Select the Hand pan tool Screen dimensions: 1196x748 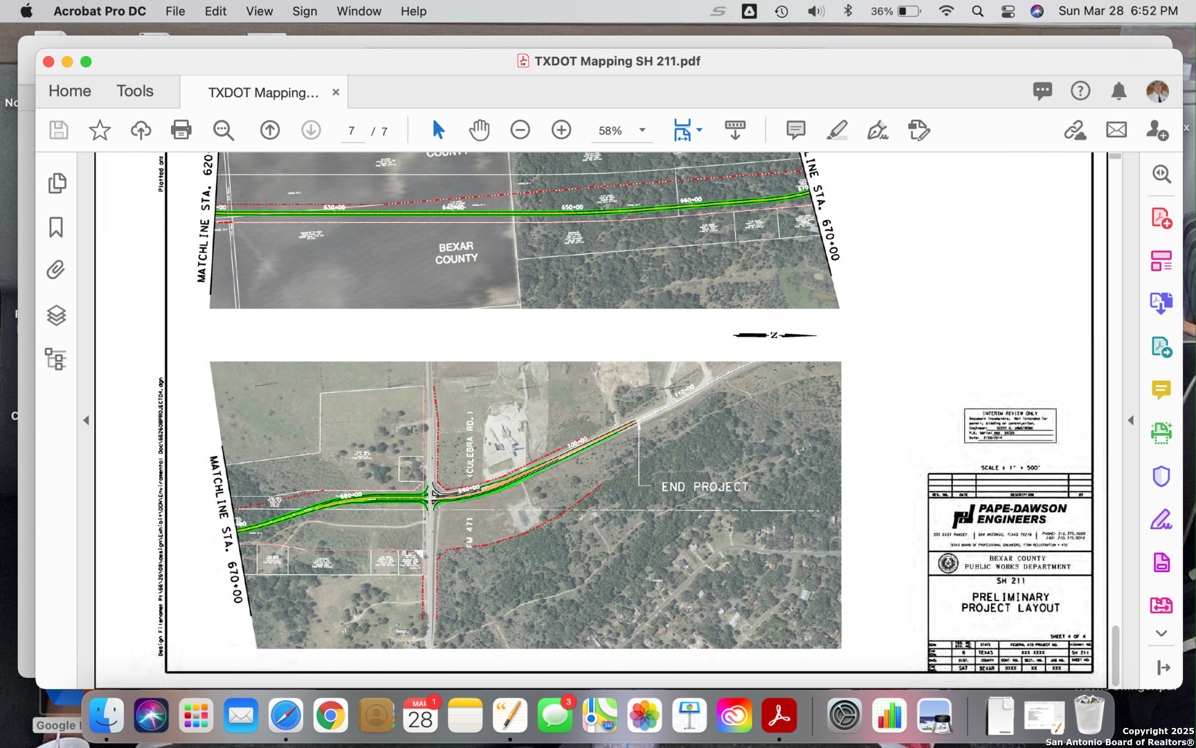[479, 130]
